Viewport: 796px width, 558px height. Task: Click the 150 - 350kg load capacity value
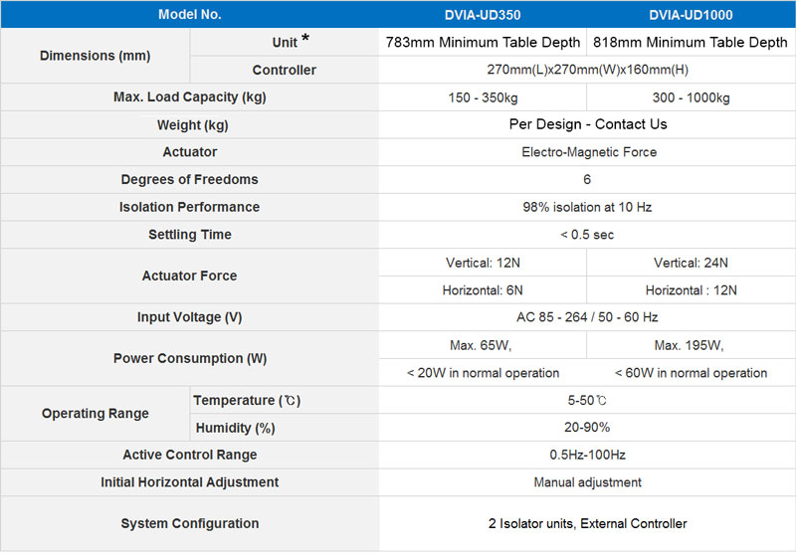(483, 97)
